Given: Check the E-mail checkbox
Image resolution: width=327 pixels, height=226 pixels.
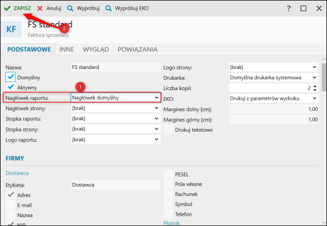Looking at the screenshot, I should (x=10, y=205).
